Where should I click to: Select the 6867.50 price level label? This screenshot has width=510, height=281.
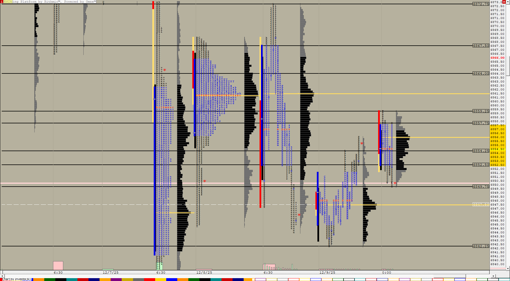[481, 46]
